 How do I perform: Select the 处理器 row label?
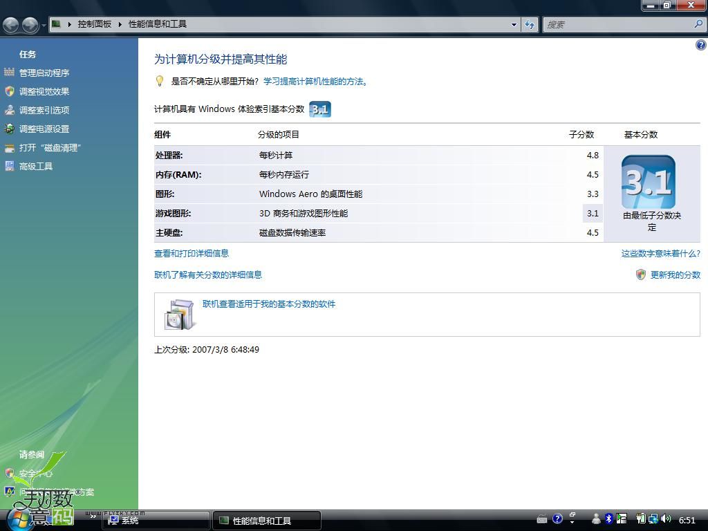[x=169, y=156]
